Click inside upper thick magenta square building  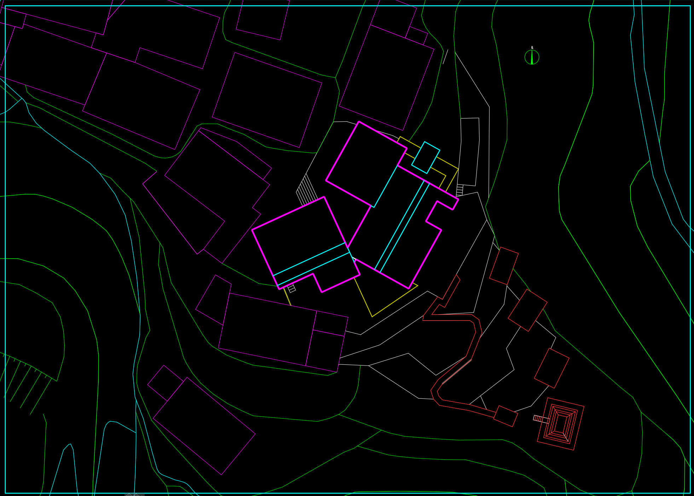(366, 164)
